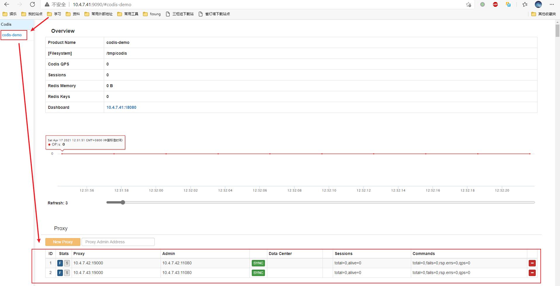This screenshot has height=286, width=560.
Task: Open the 娱乐 bookmarks folder
Action: (10, 14)
